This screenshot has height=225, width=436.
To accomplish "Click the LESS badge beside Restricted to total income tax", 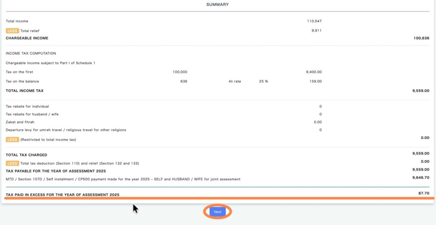I will (x=12, y=139).
